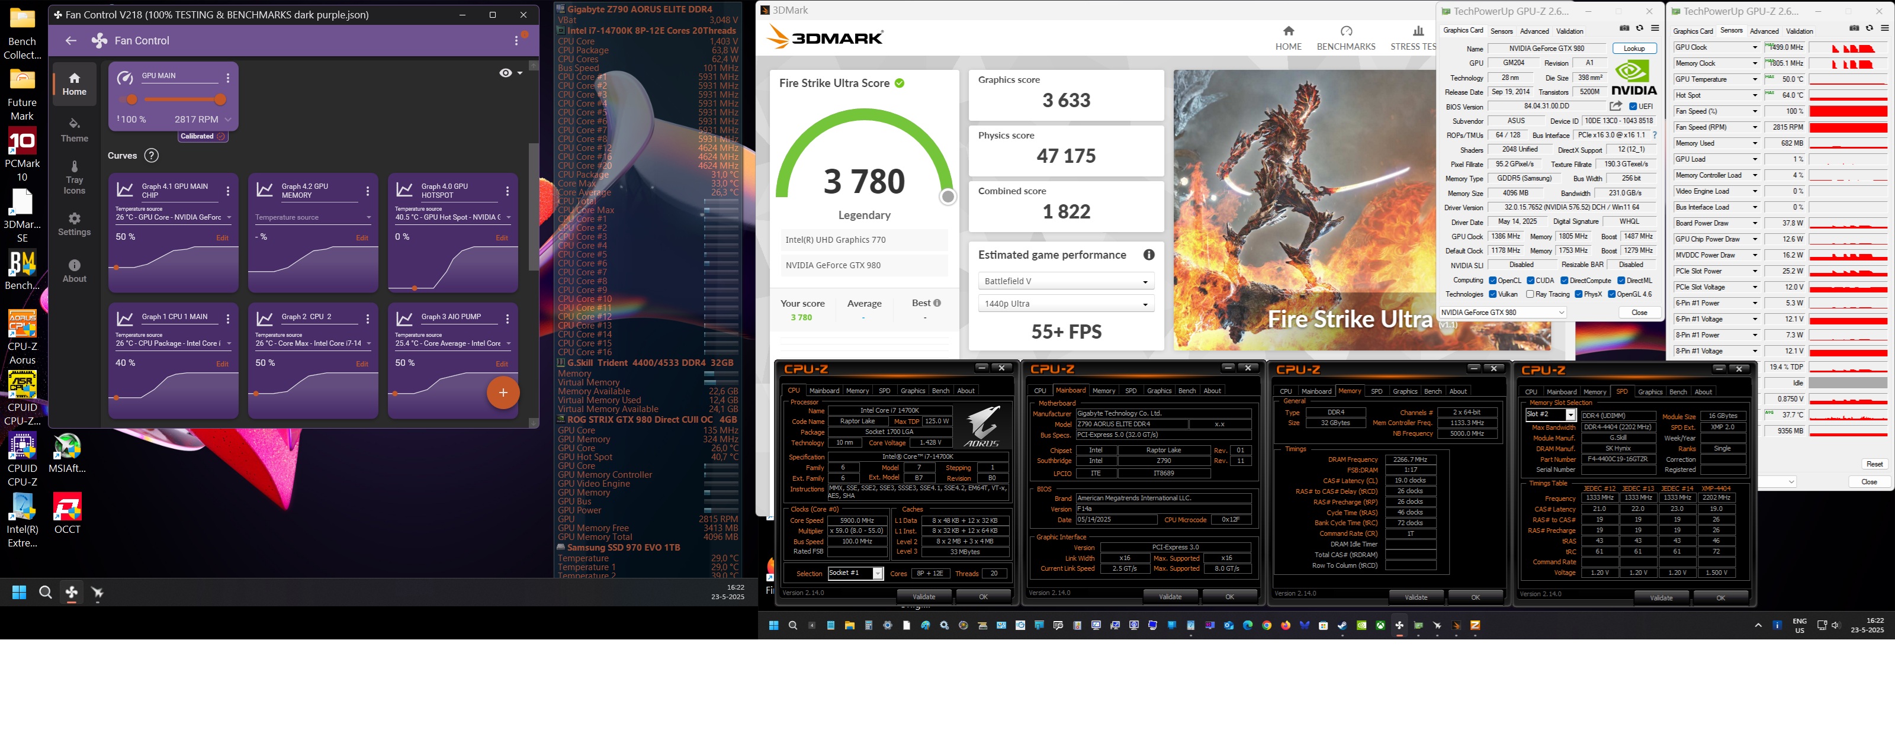This screenshot has height=730, width=1895.
Task: Toggle the OpenCL checkbox in GPU-Z
Action: pyautogui.click(x=1492, y=280)
